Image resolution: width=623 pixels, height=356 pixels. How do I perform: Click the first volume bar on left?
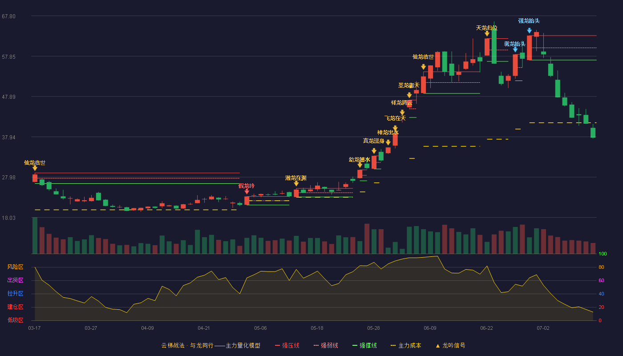pos(35,235)
